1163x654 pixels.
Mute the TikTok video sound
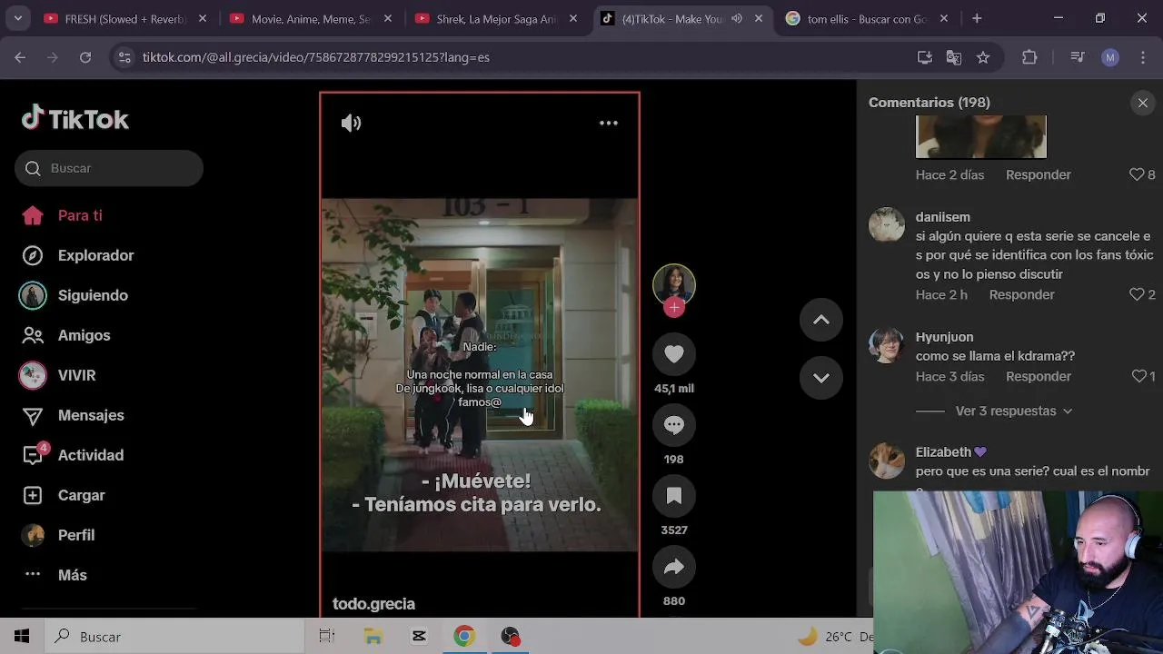(351, 124)
